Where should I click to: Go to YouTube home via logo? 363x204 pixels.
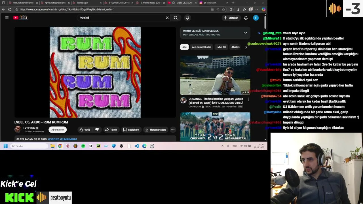pos(20,18)
